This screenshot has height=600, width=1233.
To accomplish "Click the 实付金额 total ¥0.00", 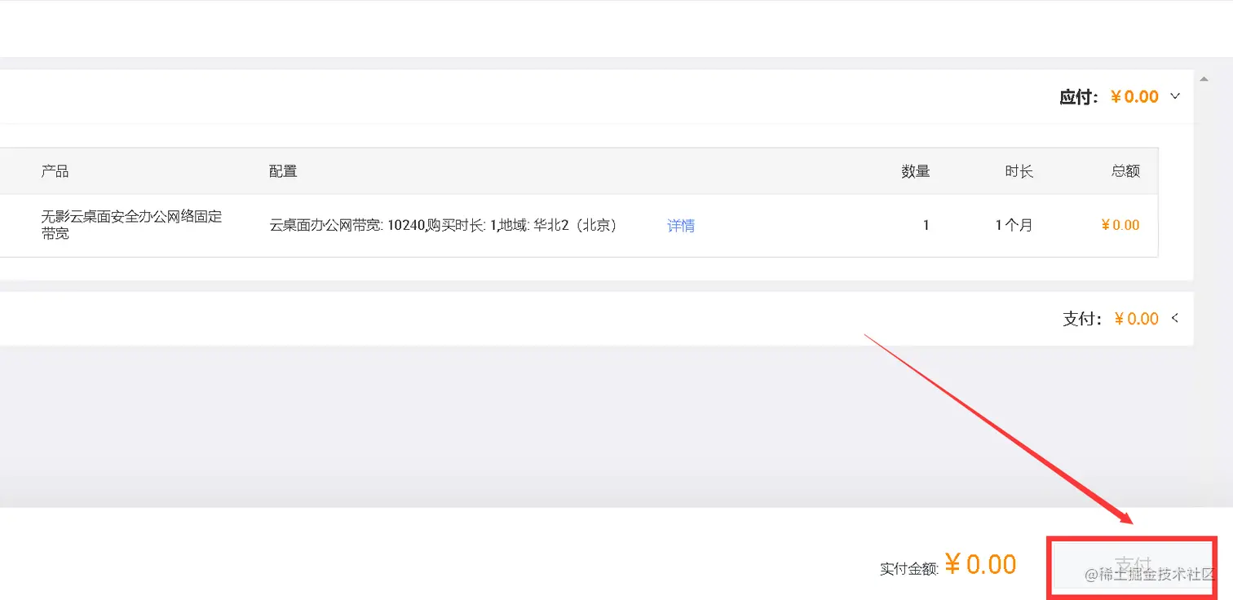I will point(980,564).
